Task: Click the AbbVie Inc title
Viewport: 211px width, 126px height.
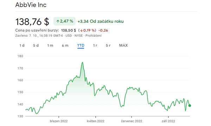Action: [31, 5]
